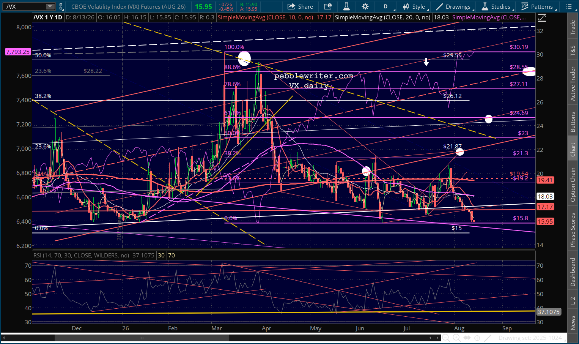The height and width of the screenshot is (344, 579).
Task: Share the chart using Share button
Action: click(x=300, y=6)
